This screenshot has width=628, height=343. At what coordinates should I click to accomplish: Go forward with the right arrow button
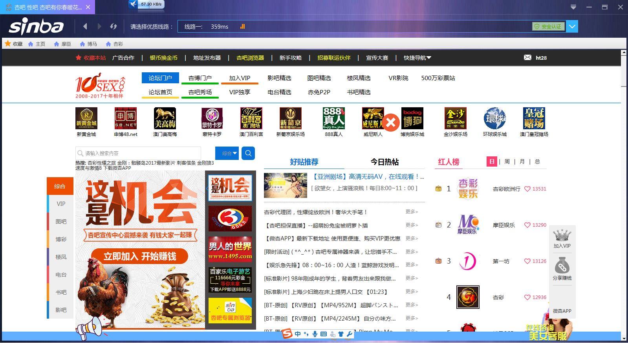click(99, 26)
